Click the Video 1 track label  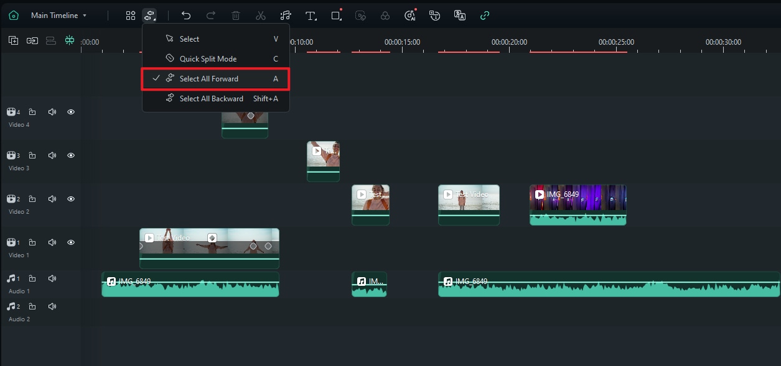pos(19,255)
